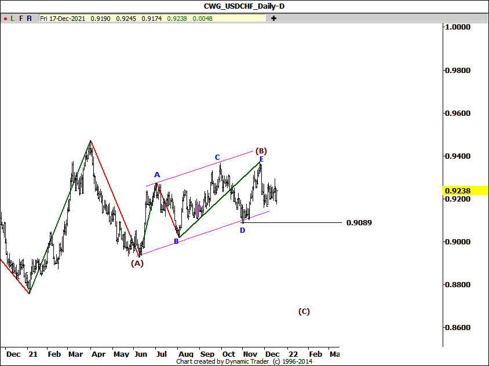
Task: Click the Apr label on time axis
Action: 98,354
